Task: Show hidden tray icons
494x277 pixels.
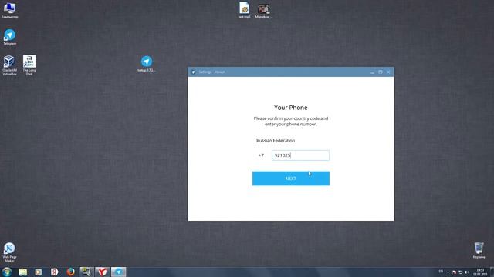Action: click(448, 272)
